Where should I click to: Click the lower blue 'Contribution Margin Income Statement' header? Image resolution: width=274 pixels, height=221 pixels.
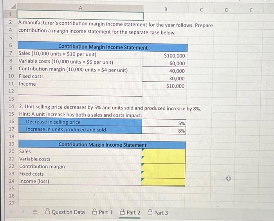pos(102,145)
